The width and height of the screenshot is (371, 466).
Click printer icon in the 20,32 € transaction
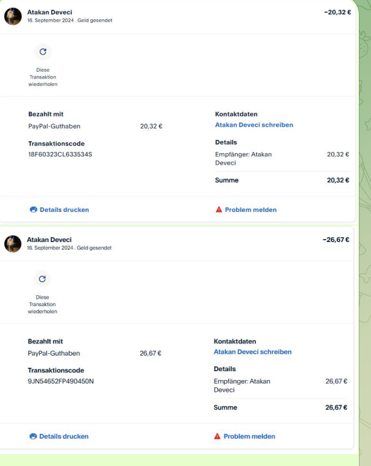coord(33,210)
